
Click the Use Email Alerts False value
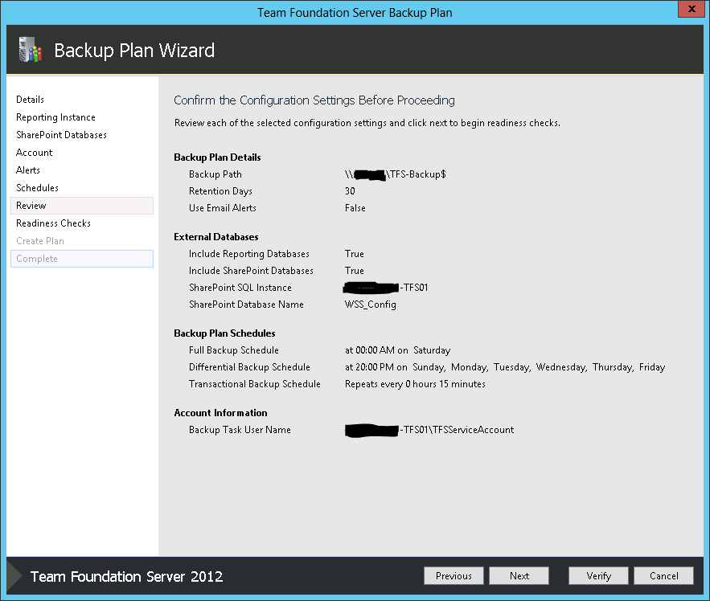(355, 208)
